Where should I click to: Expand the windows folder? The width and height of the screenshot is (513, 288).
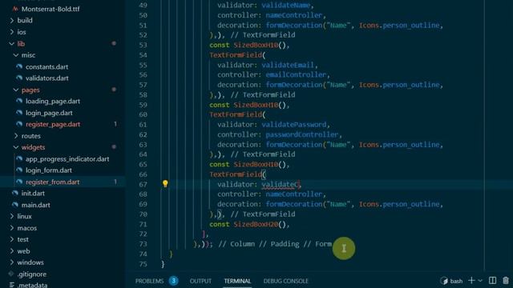pos(30,262)
